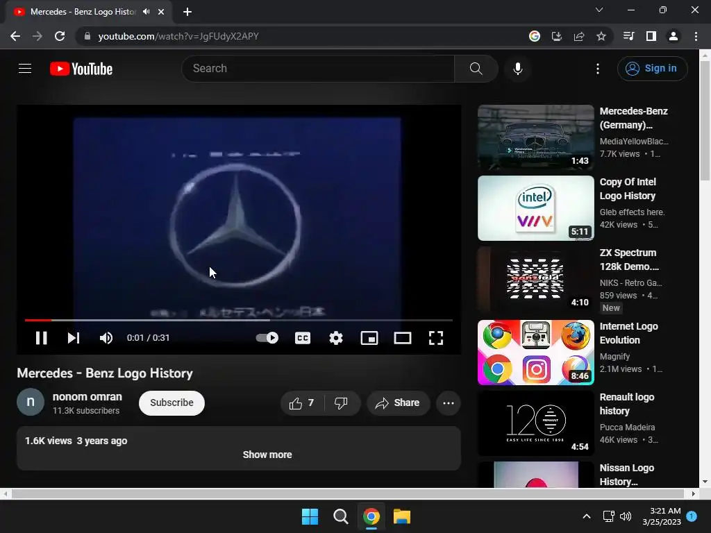This screenshot has height=533, width=711.
Task: Like the video with thumbs up
Action: coord(303,403)
